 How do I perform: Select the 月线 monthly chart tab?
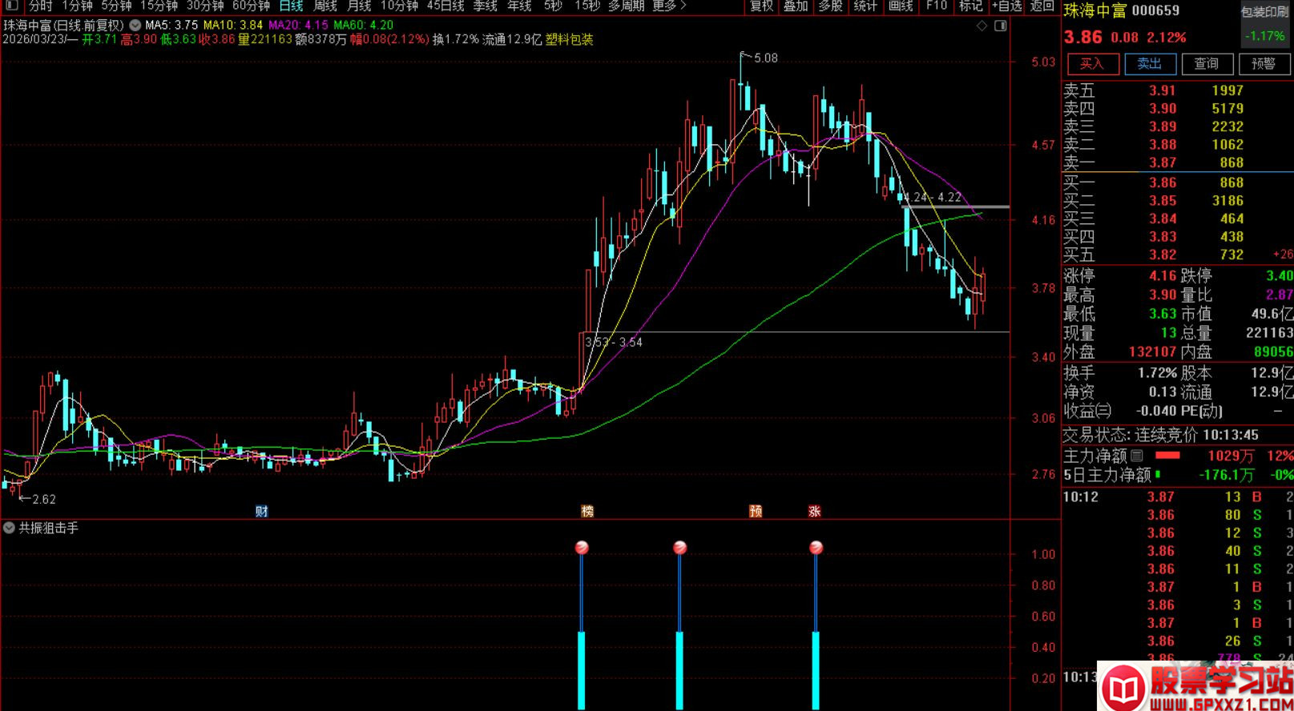[x=358, y=6]
